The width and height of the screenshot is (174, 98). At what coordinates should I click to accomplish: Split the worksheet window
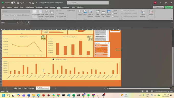point(114,11)
